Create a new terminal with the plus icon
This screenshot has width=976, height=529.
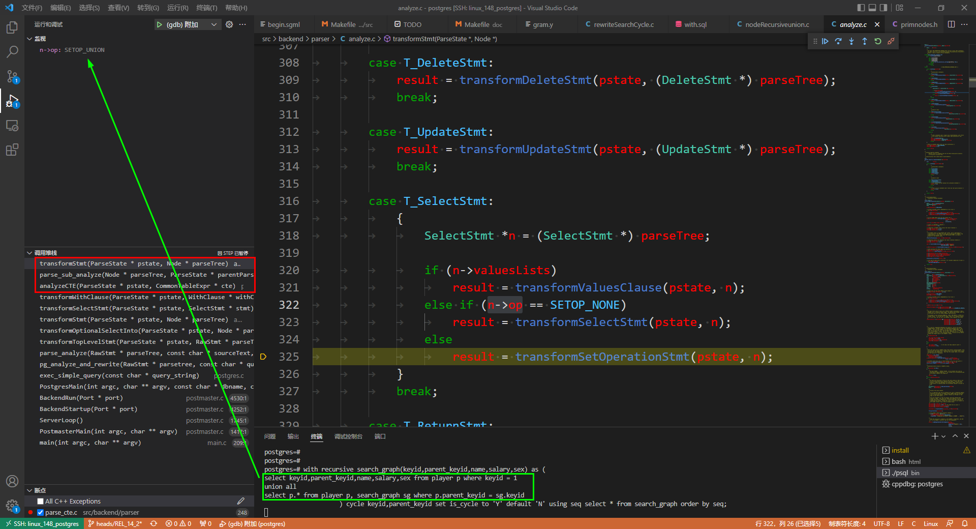click(934, 436)
